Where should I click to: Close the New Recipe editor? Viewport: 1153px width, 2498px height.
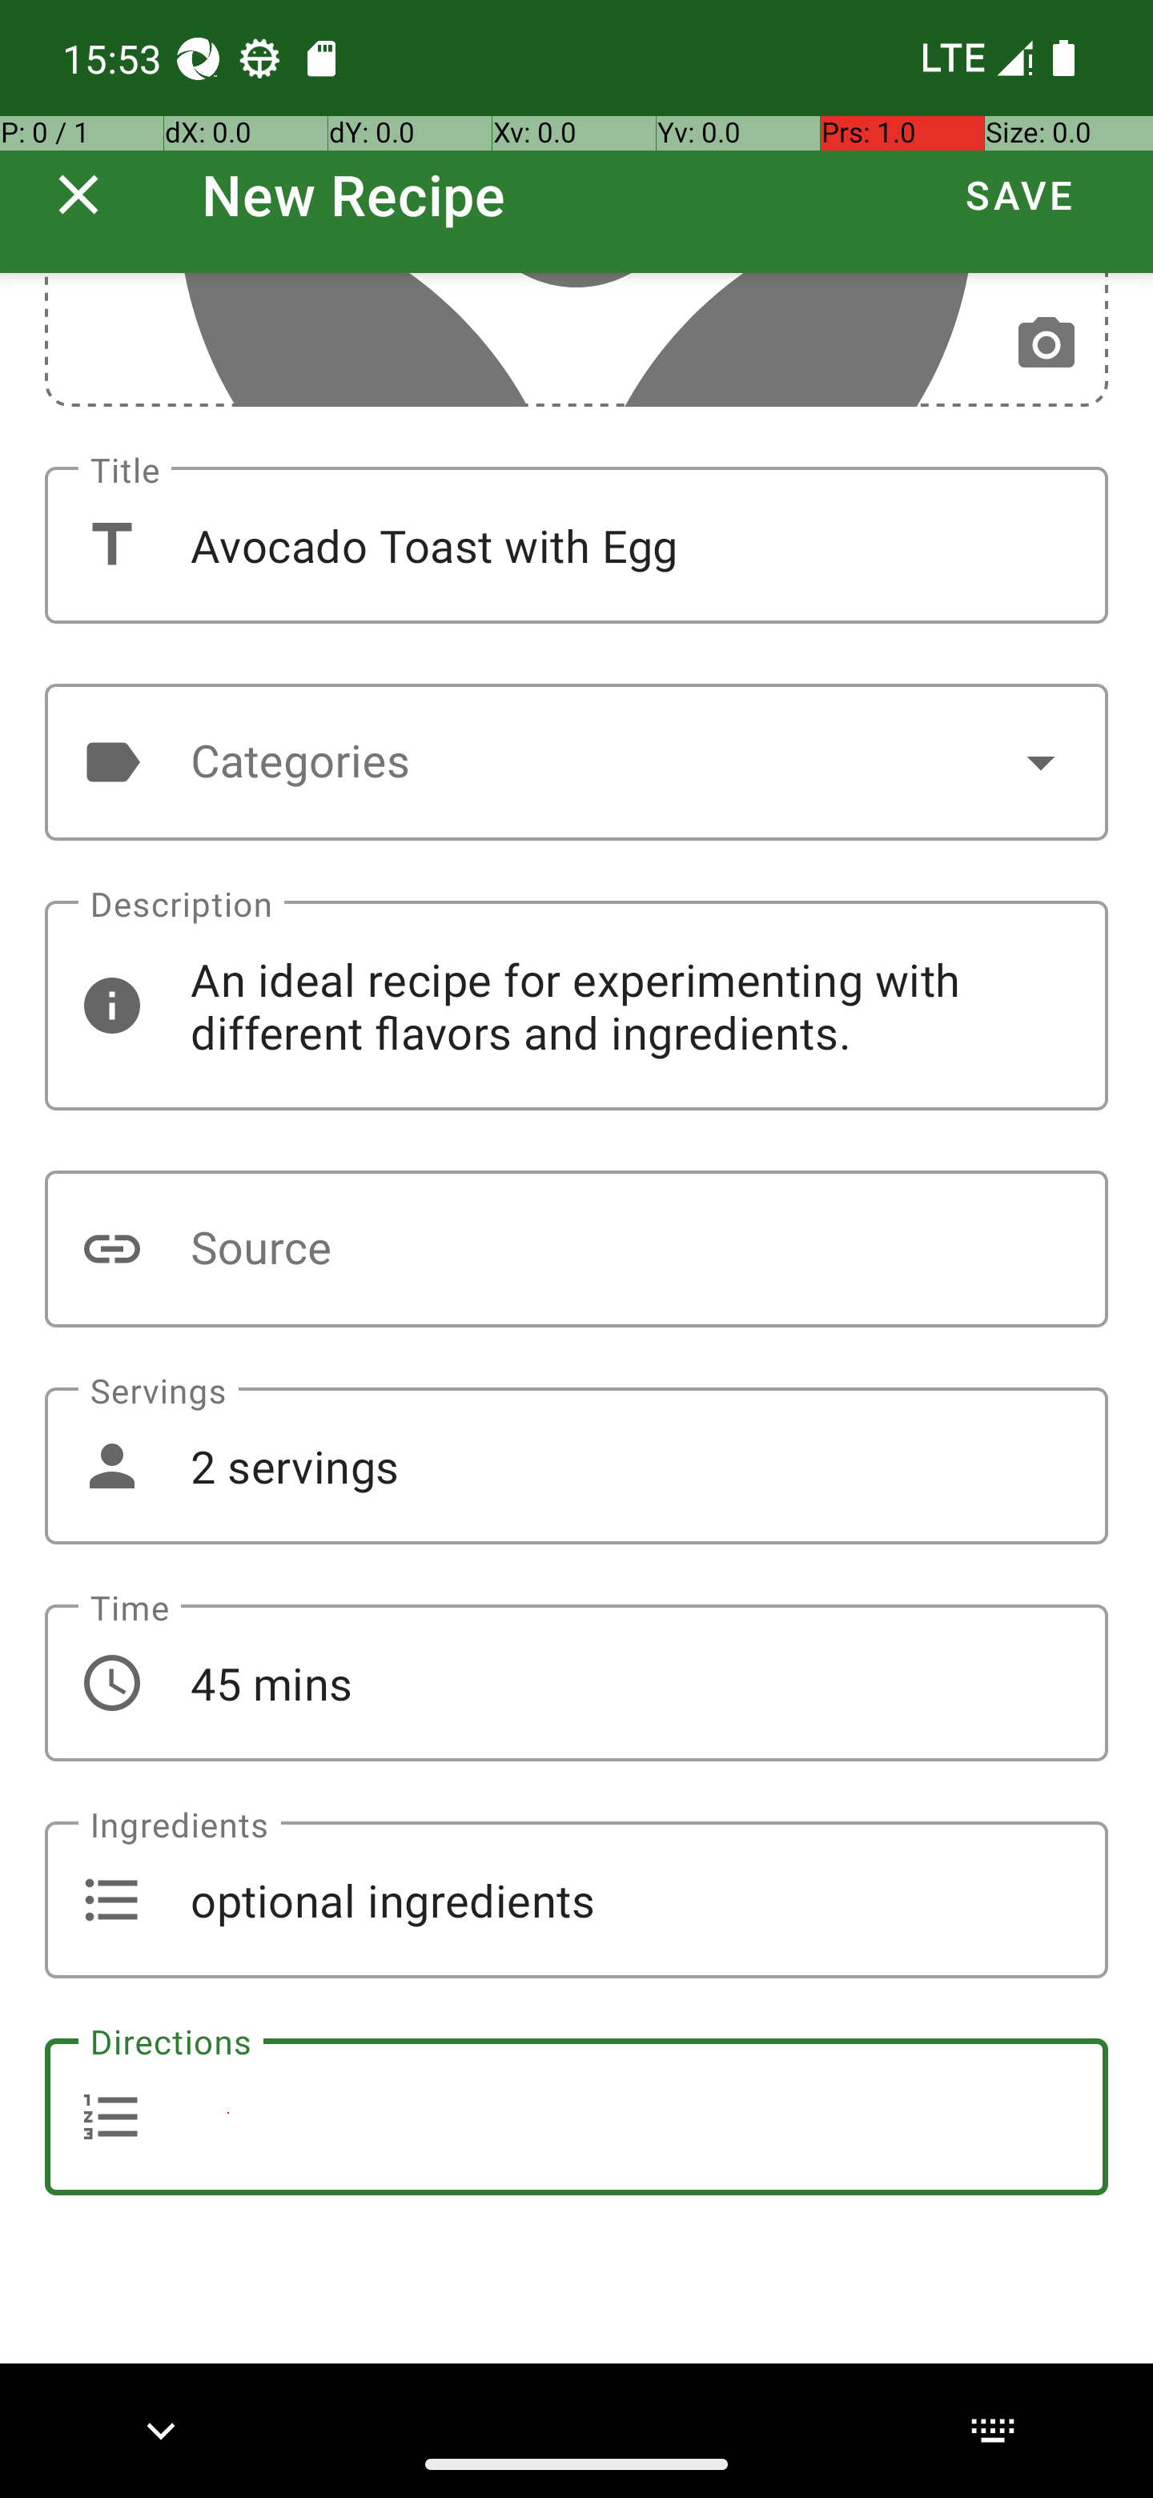[x=78, y=195]
